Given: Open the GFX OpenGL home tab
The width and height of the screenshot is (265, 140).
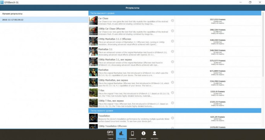Looking at the screenshot, I should [110, 135].
